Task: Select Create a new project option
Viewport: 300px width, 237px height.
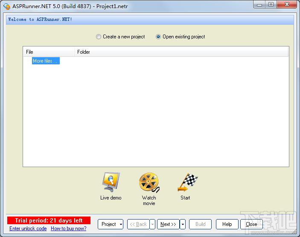Action: [120, 37]
